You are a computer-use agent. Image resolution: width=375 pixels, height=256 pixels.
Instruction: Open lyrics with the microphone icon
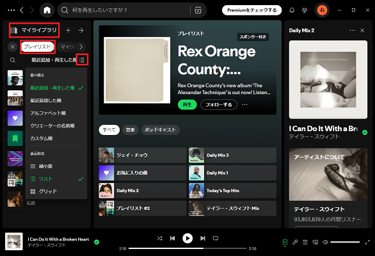295,242
